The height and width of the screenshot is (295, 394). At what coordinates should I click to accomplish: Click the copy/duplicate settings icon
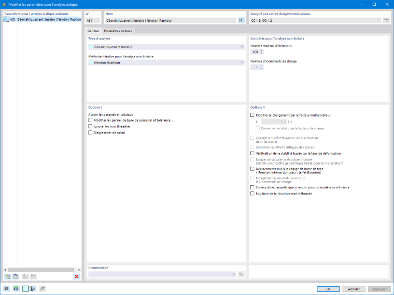pyautogui.click(x=16, y=276)
